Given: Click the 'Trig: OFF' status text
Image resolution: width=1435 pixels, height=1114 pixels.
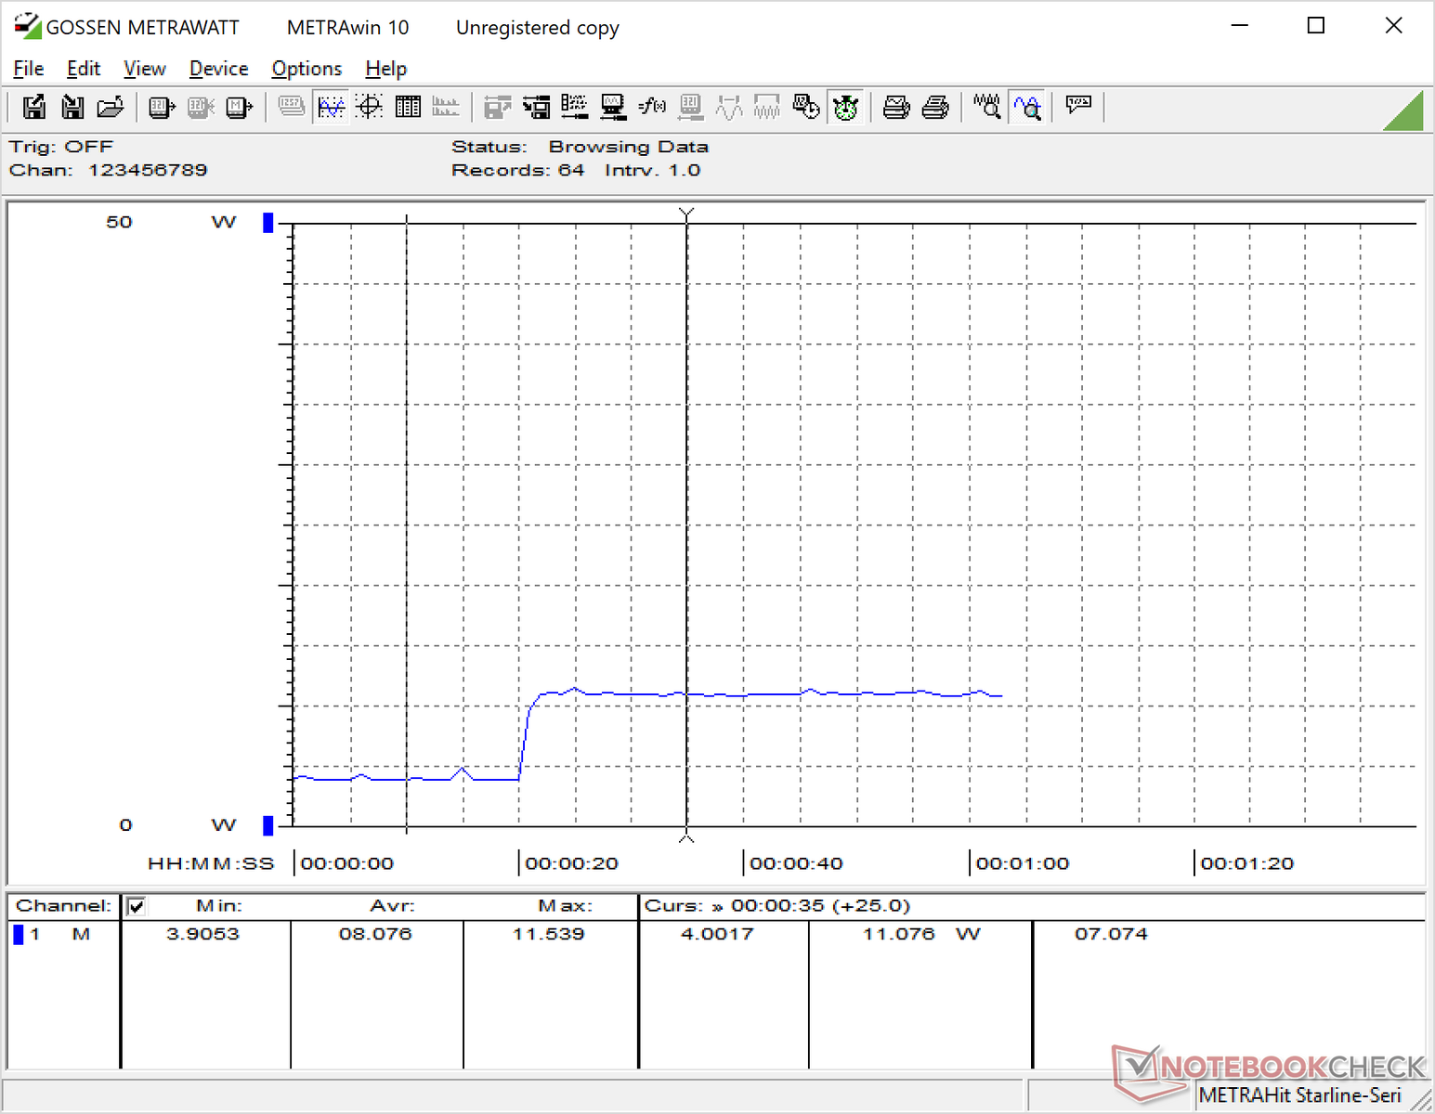Looking at the screenshot, I should click(x=61, y=147).
